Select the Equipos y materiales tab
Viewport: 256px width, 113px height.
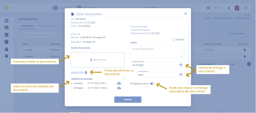pyautogui.click(x=48, y=26)
